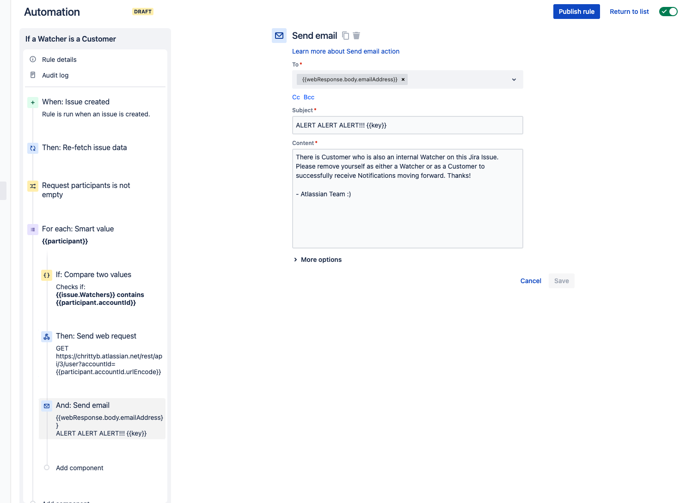This screenshot has height=503, width=686.
Task: Select For each: Smart value branch
Action: click(78, 229)
